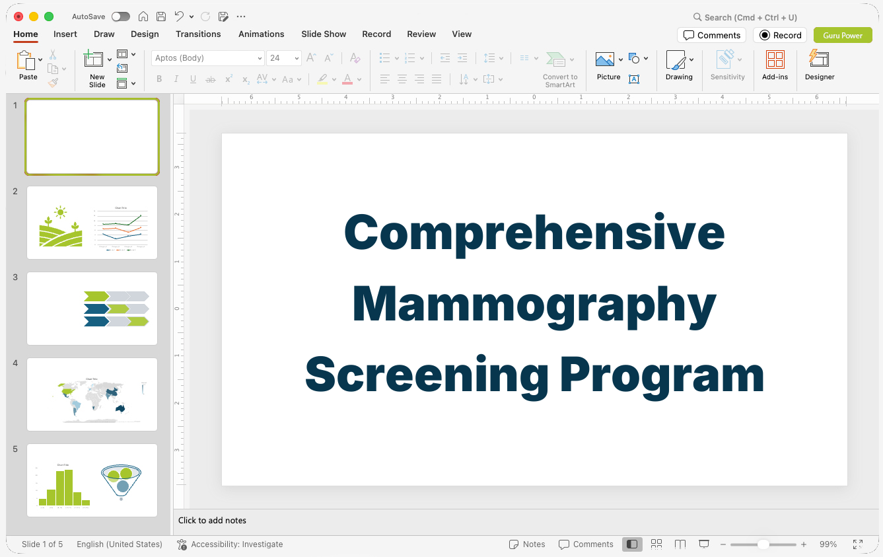The image size is (883, 557).
Task: Click the Justify text alignment icon
Action: coord(437,79)
